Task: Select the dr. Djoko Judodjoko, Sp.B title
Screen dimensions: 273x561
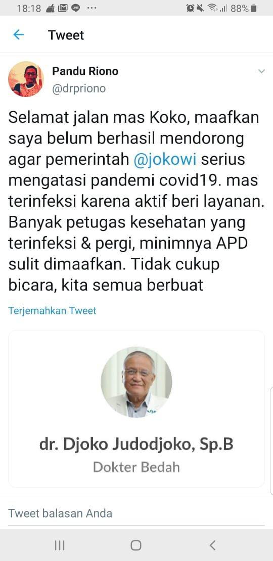Action: (136, 444)
